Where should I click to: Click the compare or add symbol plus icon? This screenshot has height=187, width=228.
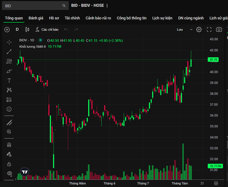pos(7,30)
